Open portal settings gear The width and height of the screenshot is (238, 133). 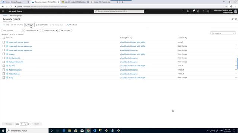(x=198, y=11)
